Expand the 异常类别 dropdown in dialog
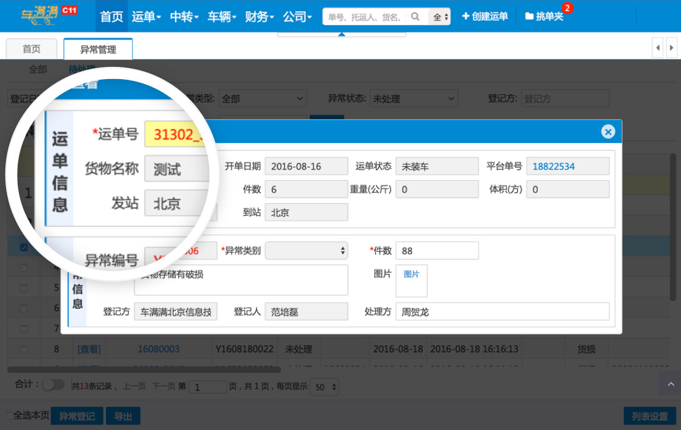The image size is (681, 430). click(306, 251)
